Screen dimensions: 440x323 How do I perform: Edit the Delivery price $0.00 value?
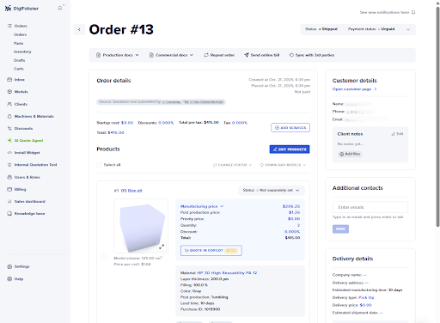(x=365, y=305)
